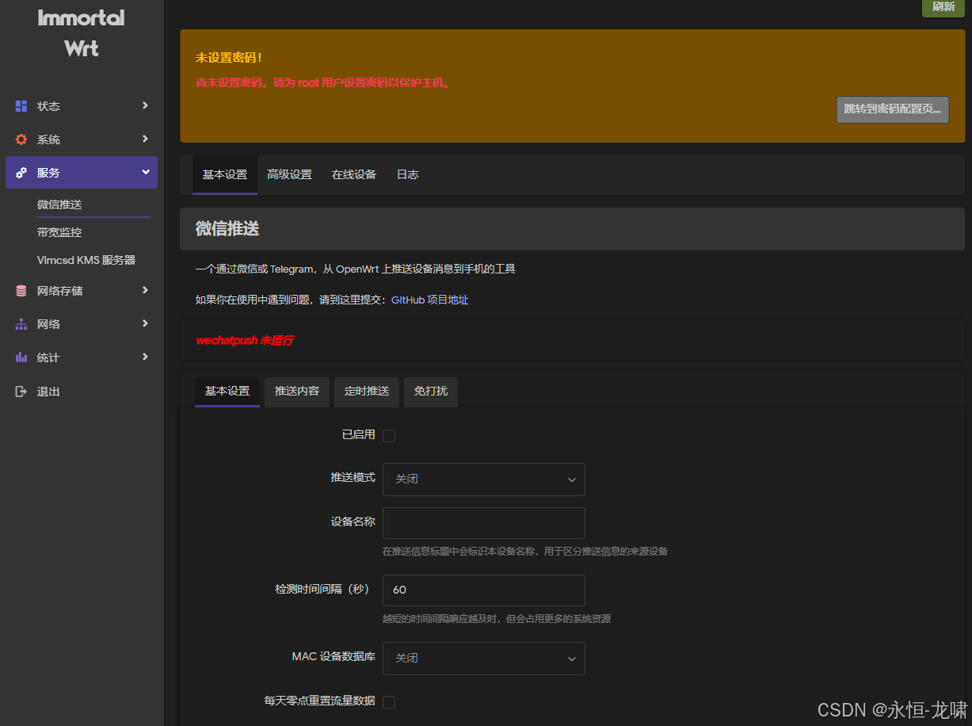Click the 'wechatpush 未运行' status text
The height and width of the screenshot is (726, 972).
(245, 341)
